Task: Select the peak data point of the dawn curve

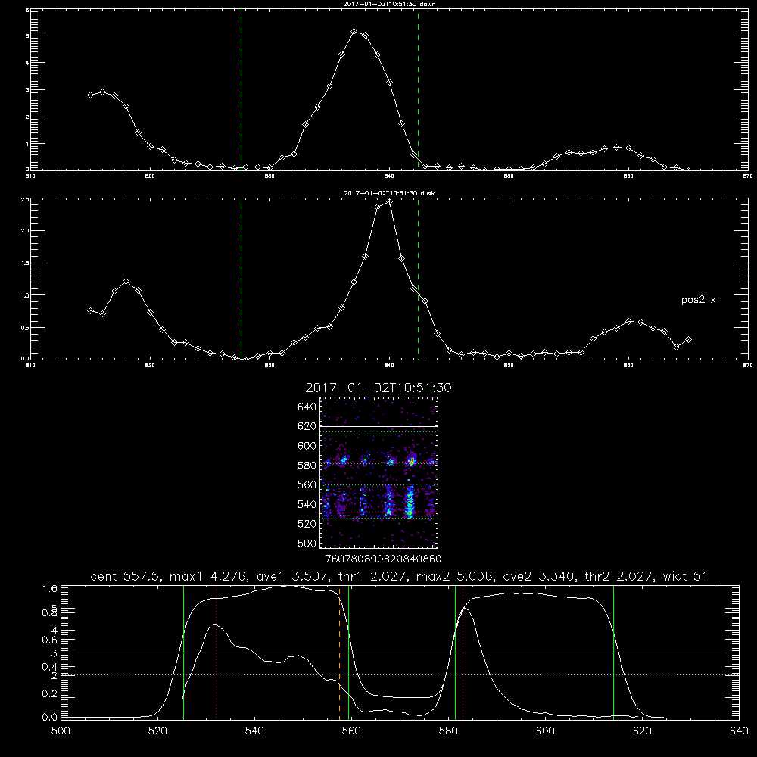Action: coord(354,32)
